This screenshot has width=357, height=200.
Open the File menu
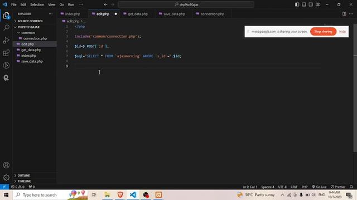[13, 4]
